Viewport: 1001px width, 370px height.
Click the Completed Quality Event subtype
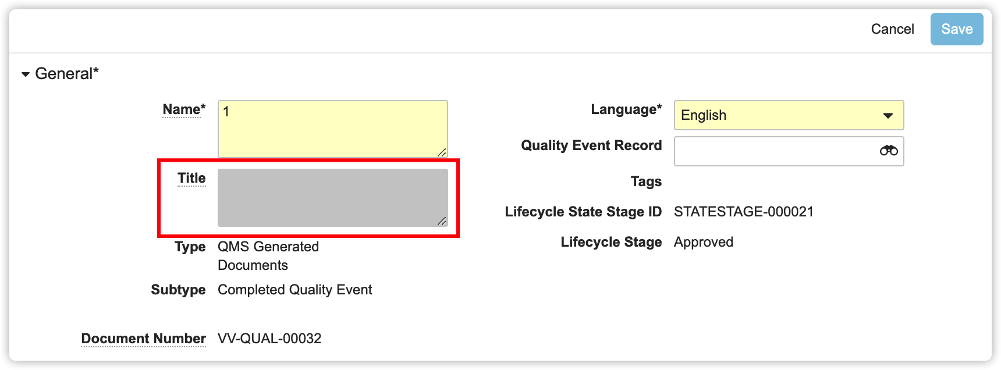tap(294, 290)
